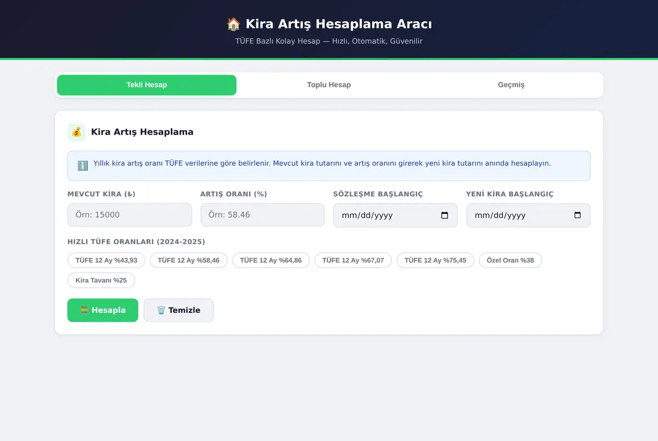Select the Sözleşme Başlangıç date field
Image resolution: width=658 pixels, height=441 pixels.
tap(395, 216)
